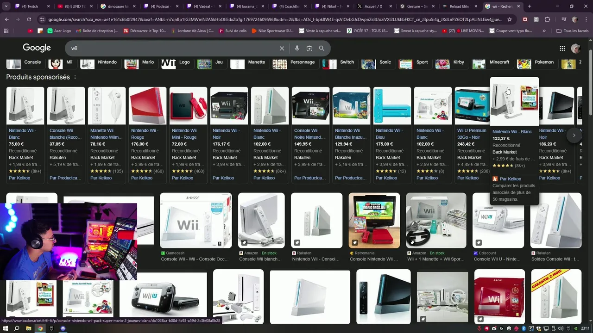Viewport: 593px width, 333px height.
Task: Click the Wii search input field
Action: pos(171,48)
